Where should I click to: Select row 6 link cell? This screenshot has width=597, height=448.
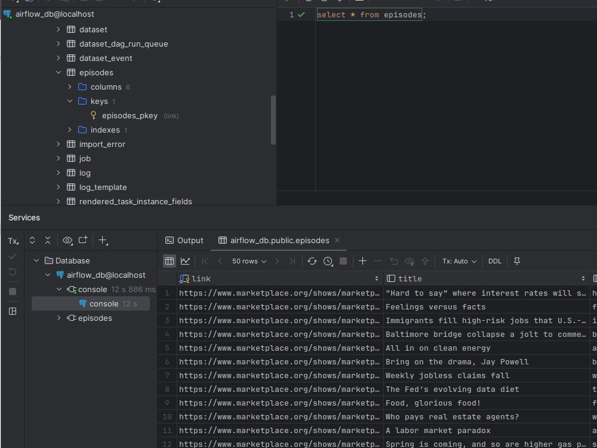click(x=280, y=361)
